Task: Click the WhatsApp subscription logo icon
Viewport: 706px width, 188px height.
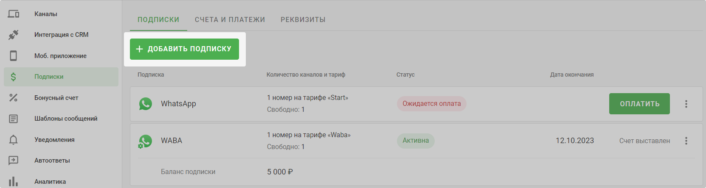Action: pos(146,104)
